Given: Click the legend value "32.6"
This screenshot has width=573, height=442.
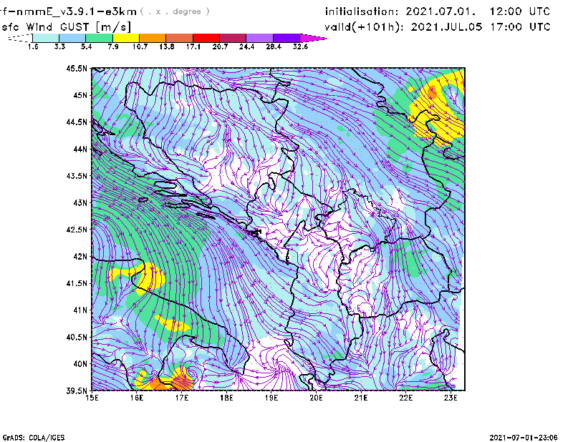Looking at the screenshot, I should tap(300, 46).
